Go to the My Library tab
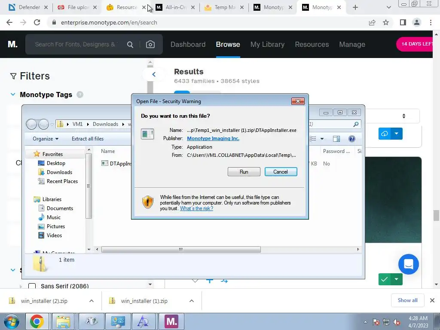Viewport: 440px width, 330px height. pos(267,44)
